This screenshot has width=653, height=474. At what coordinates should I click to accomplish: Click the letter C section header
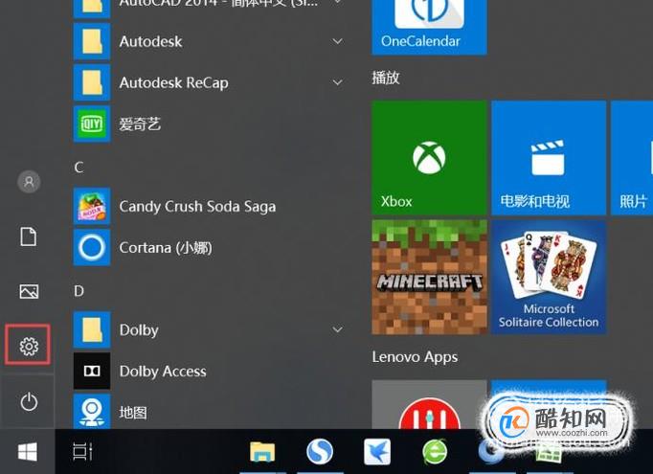(x=79, y=168)
